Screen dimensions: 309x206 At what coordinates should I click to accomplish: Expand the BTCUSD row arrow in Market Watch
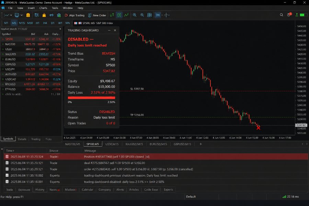coord(3,84)
